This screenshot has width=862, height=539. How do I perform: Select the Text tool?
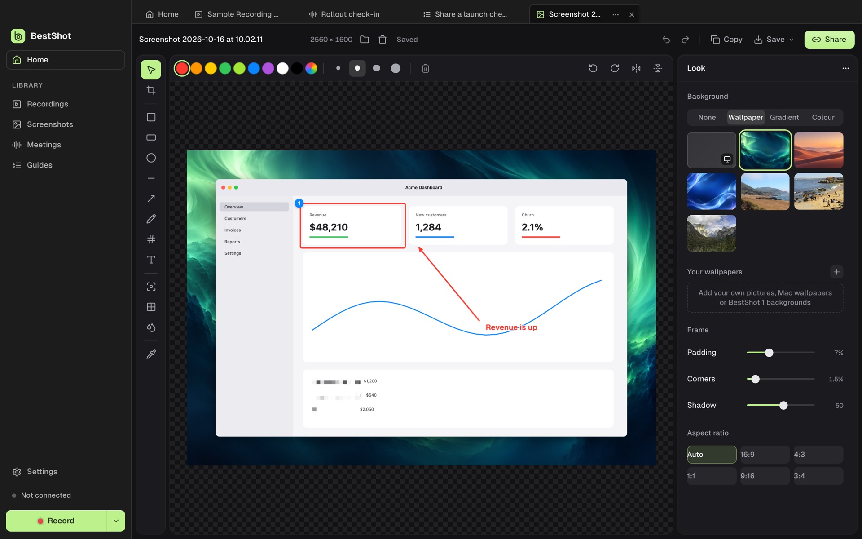coord(151,260)
